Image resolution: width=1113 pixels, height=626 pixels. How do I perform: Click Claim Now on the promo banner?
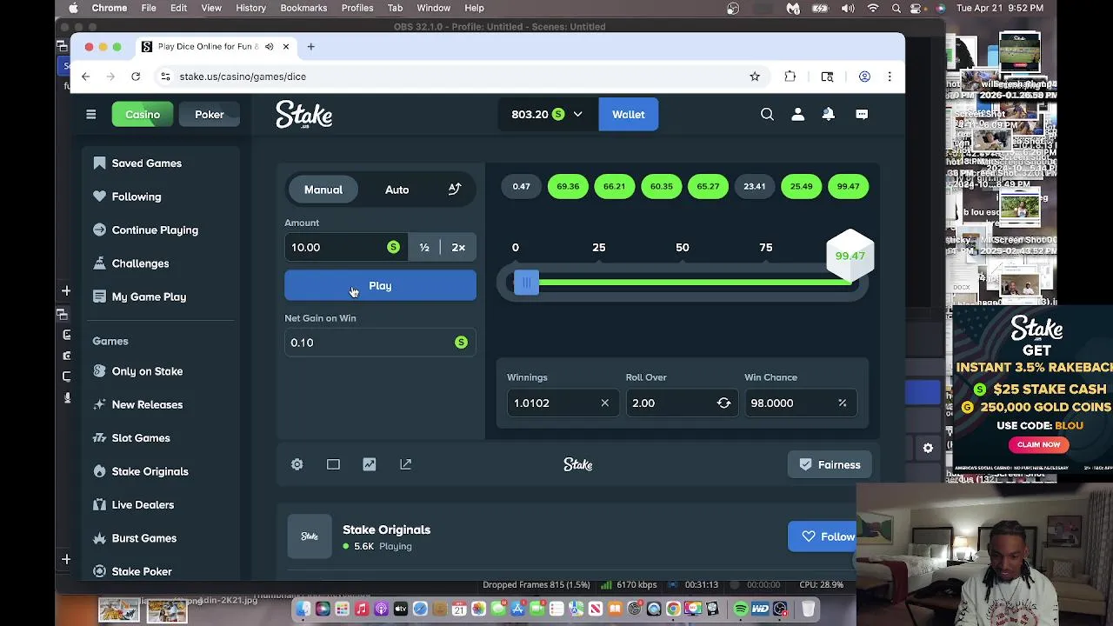(1039, 444)
